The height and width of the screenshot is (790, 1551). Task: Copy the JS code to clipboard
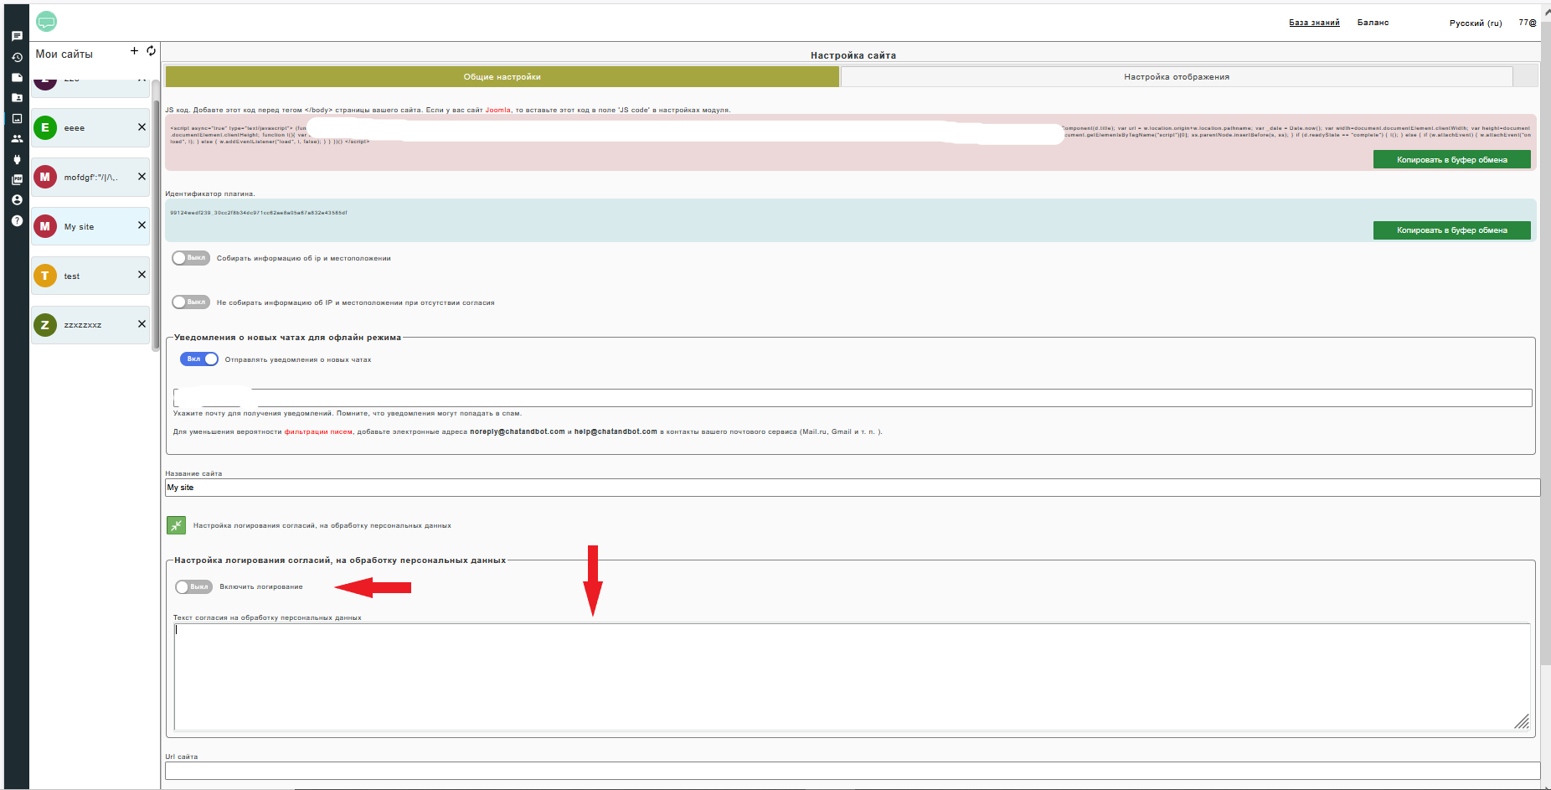1451,160
